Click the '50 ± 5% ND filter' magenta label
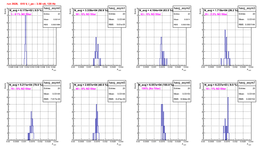Image resolution: width=260 pixels, height=149 pixels. (x=86, y=14)
